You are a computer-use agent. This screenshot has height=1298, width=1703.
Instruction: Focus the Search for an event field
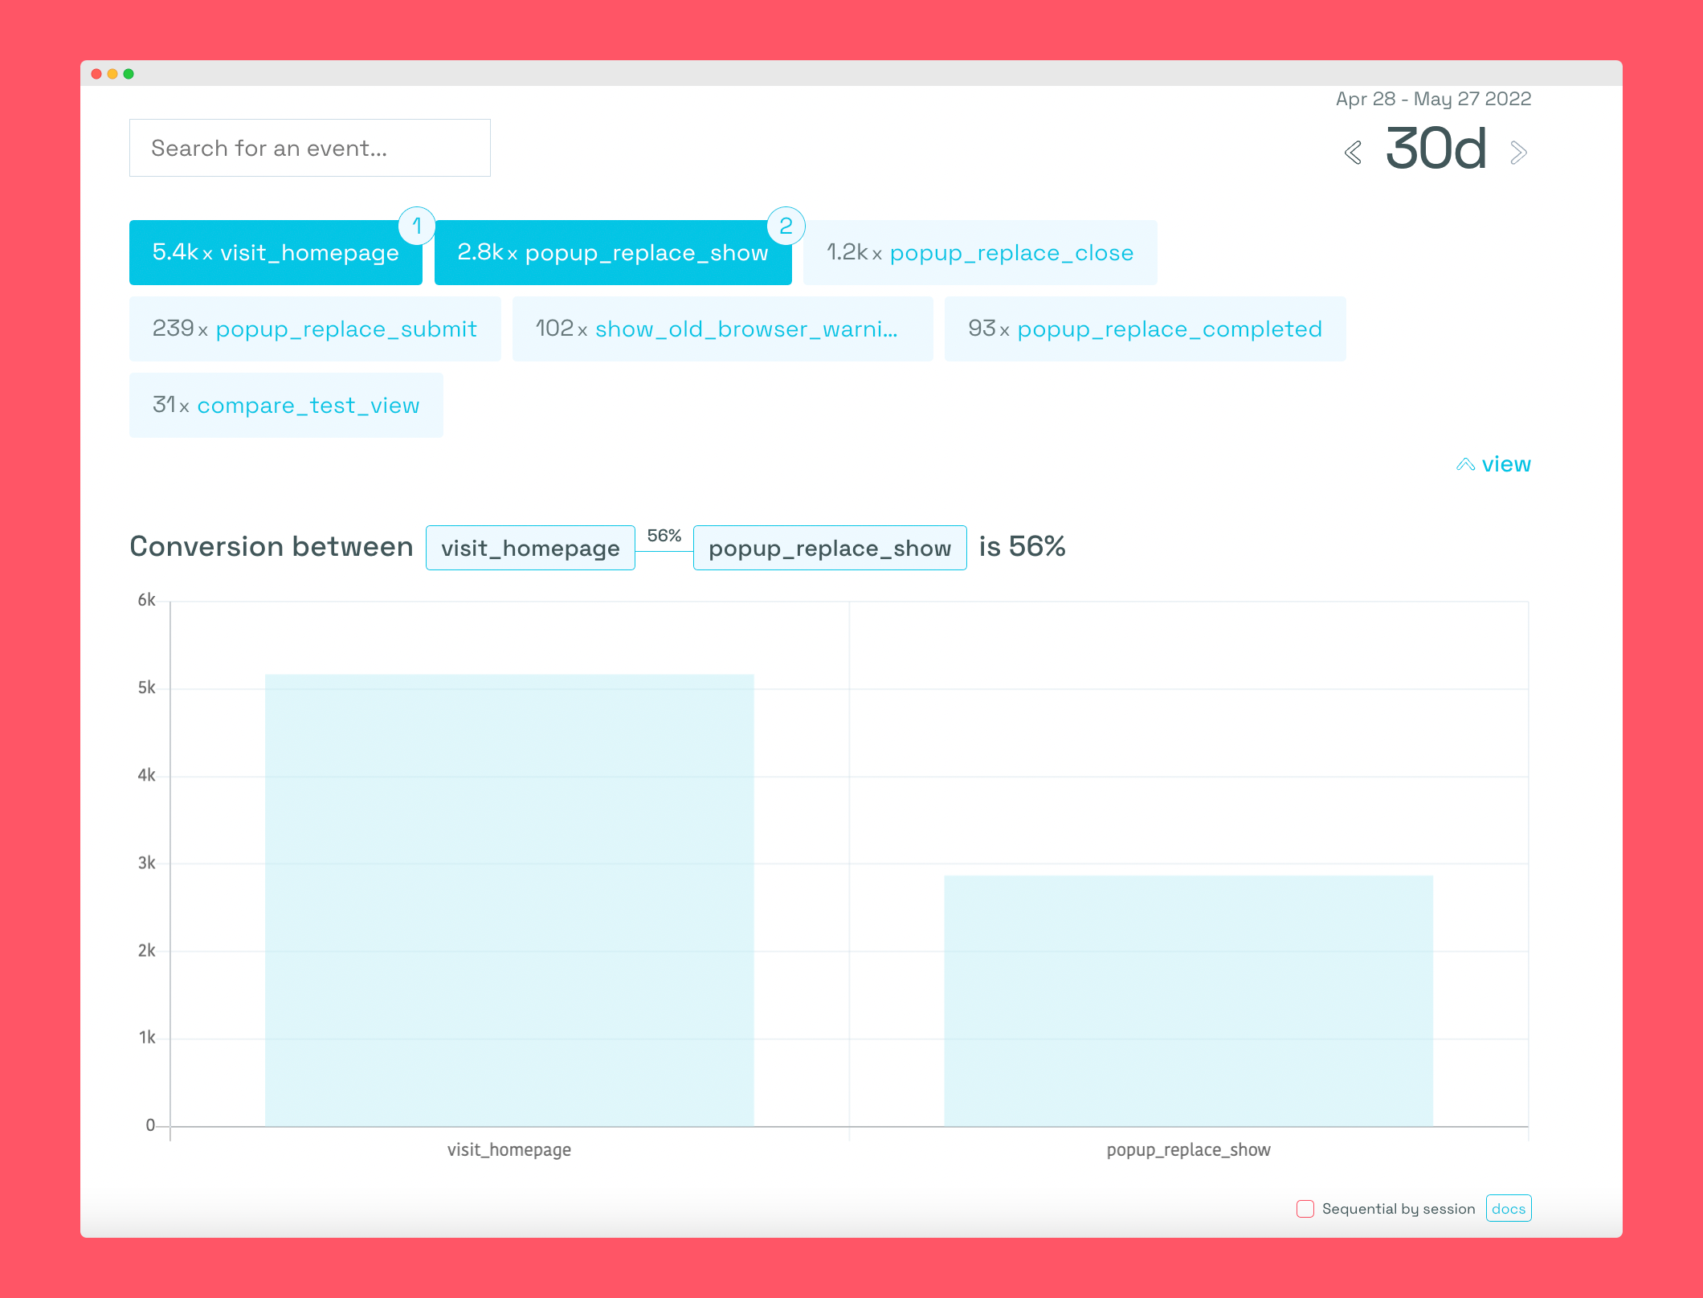pos(310,148)
